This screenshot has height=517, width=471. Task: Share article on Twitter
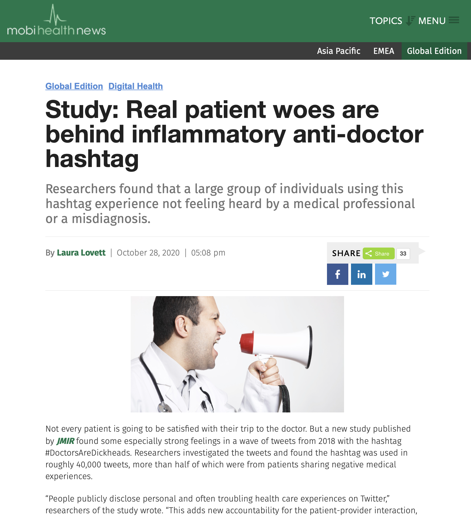[385, 274]
